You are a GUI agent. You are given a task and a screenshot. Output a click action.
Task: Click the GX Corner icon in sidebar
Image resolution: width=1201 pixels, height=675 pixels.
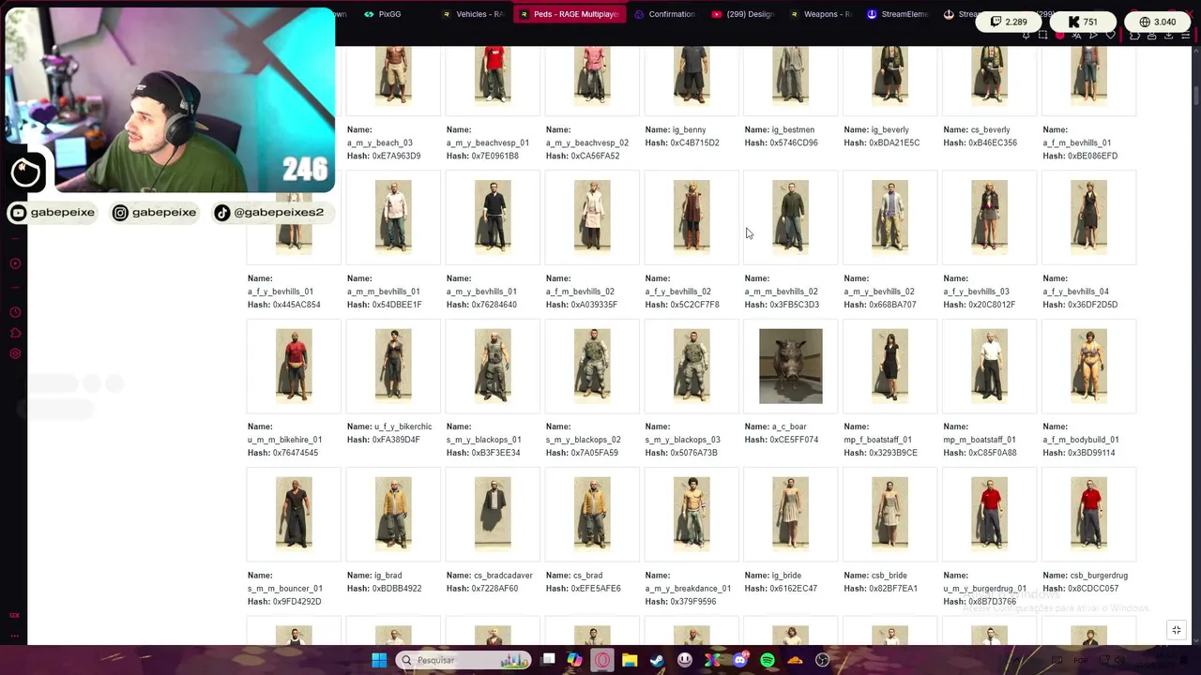point(15,615)
